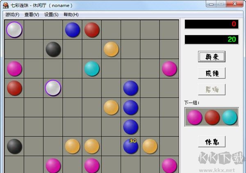Select third-row magenta ball at right edge

click(169, 69)
